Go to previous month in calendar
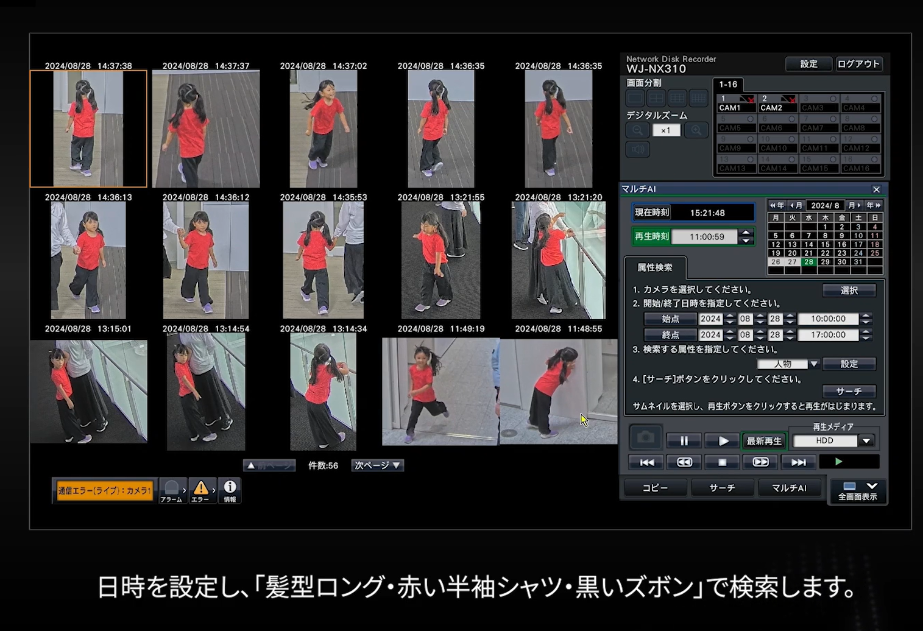 [x=796, y=205]
